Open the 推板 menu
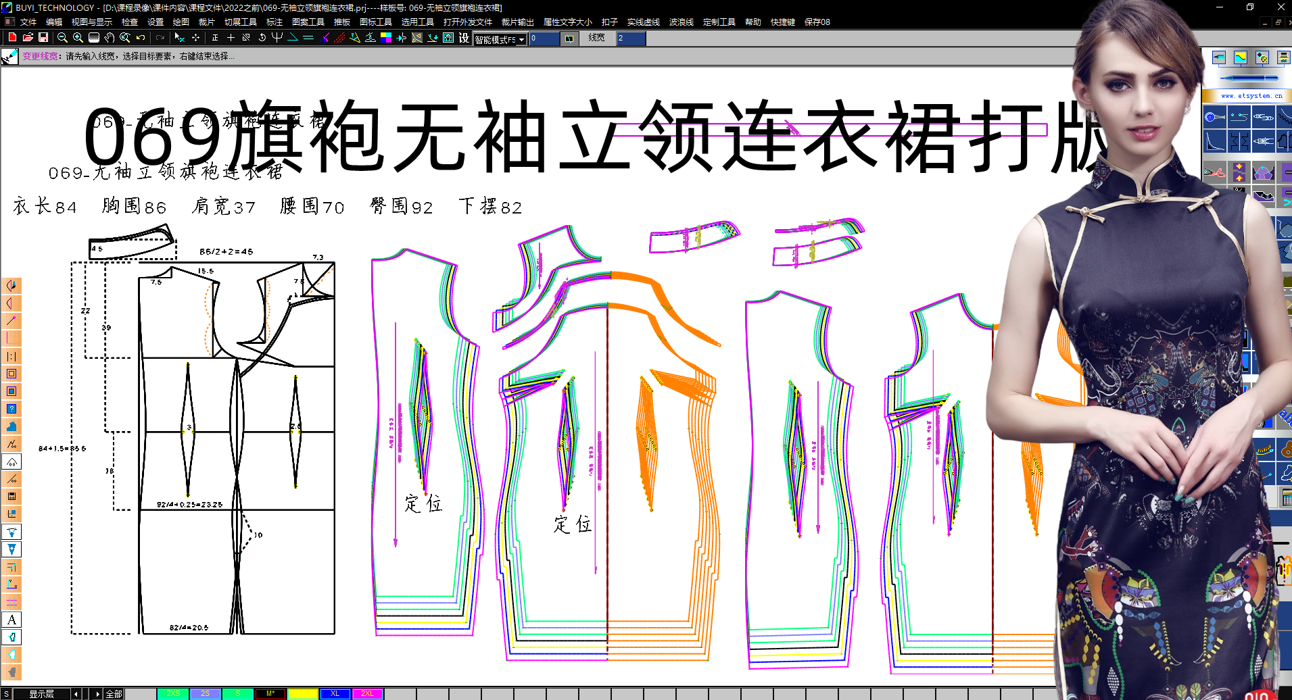 pyautogui.click(x=341, y=22)
